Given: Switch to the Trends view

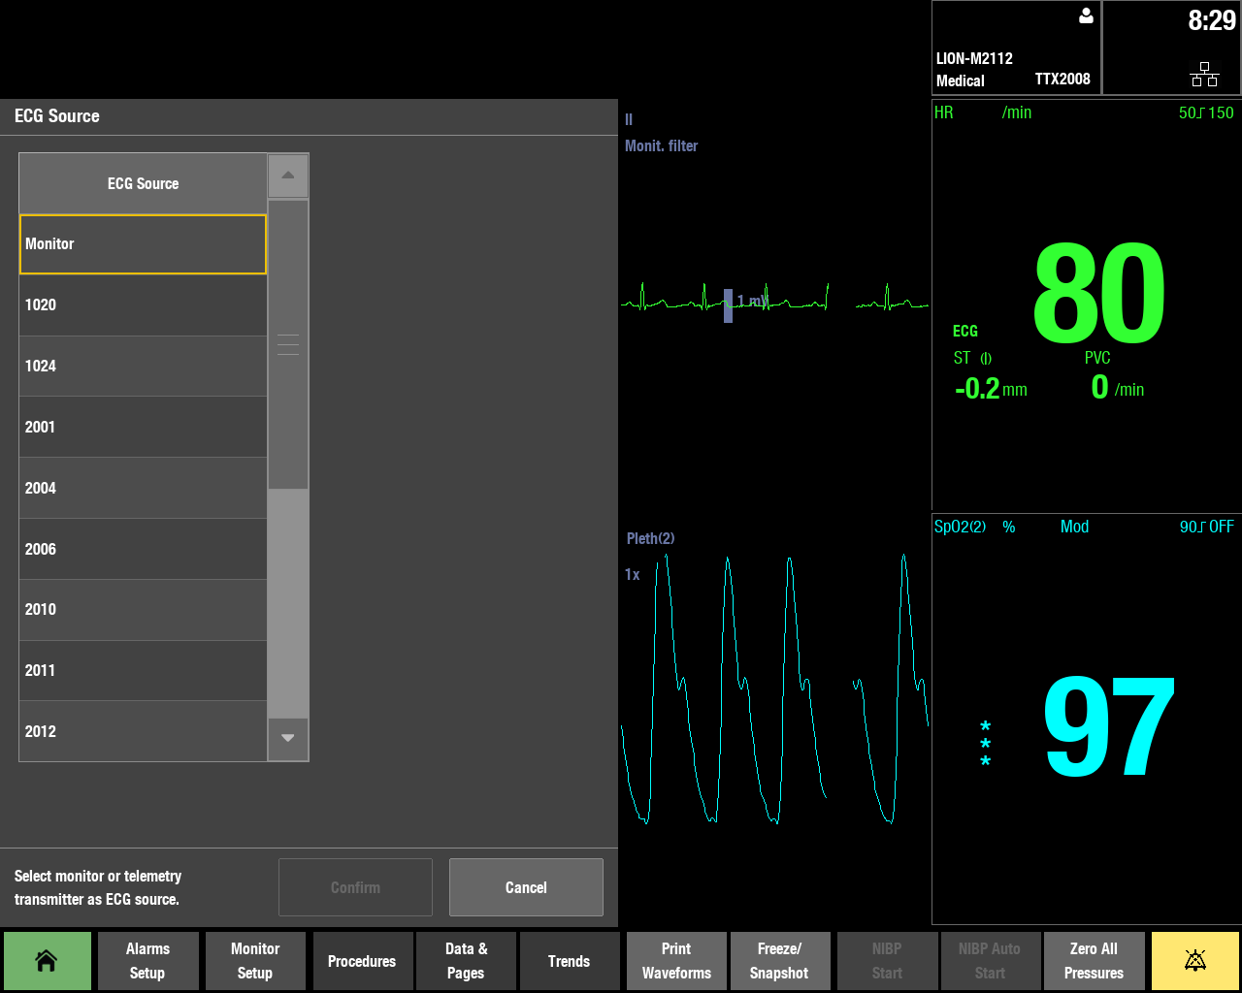Looking at the screenshot, I should click(x=569, y=960).
